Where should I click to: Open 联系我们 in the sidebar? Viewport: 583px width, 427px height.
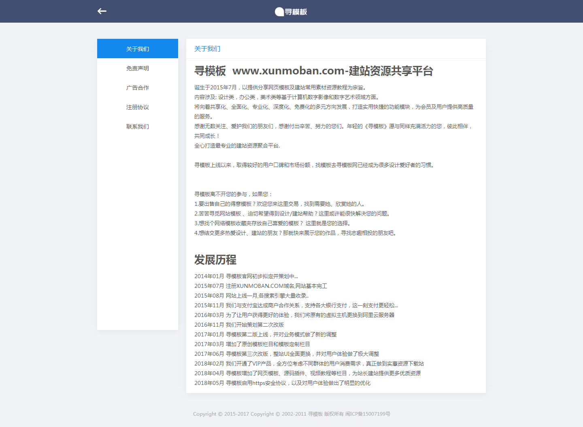(x=138, y=127)
